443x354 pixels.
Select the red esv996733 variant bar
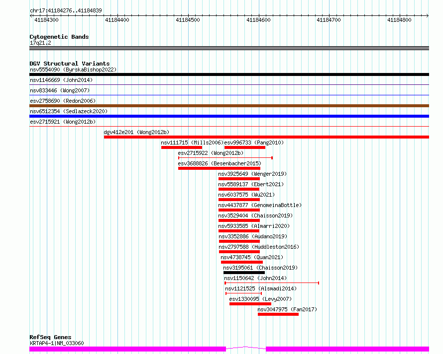point(245,147)
